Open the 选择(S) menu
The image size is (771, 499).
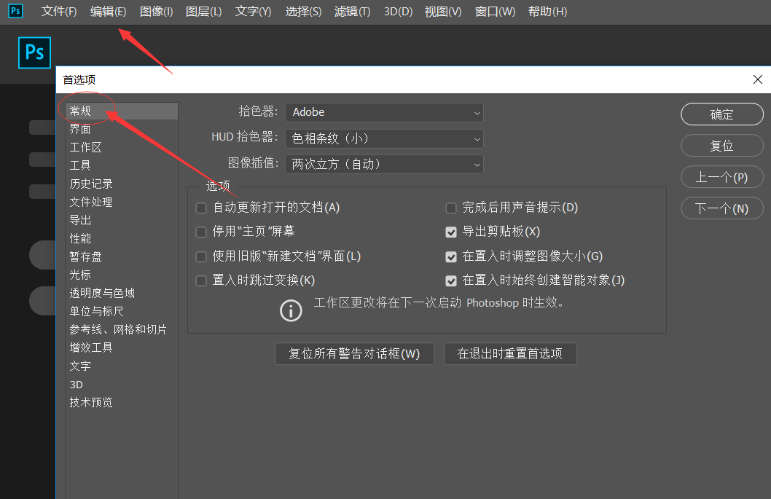[x=303, y=12]
